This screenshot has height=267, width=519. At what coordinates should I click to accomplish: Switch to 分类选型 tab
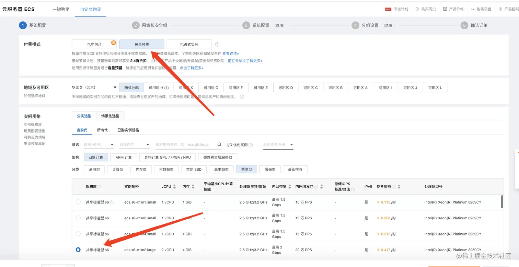[84, 116]
